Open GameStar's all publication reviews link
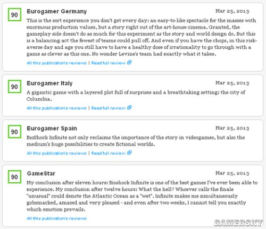266x229 pixels. coord(56,218)
